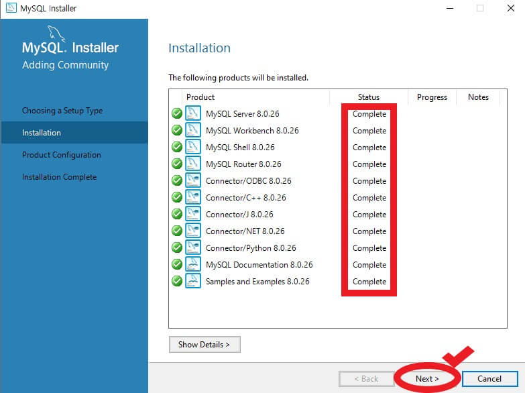This screenshot has height=393, width=525.
Task: Click Complete status of MySQL Server
Action: tap(369, 114)
